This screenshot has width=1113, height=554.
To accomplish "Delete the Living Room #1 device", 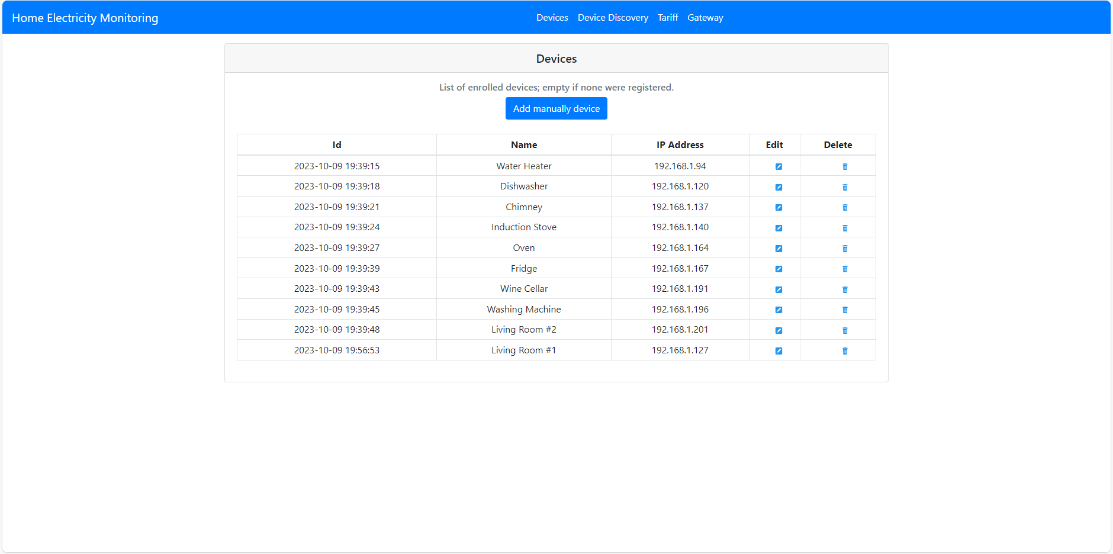I will (x=845, y=350).
